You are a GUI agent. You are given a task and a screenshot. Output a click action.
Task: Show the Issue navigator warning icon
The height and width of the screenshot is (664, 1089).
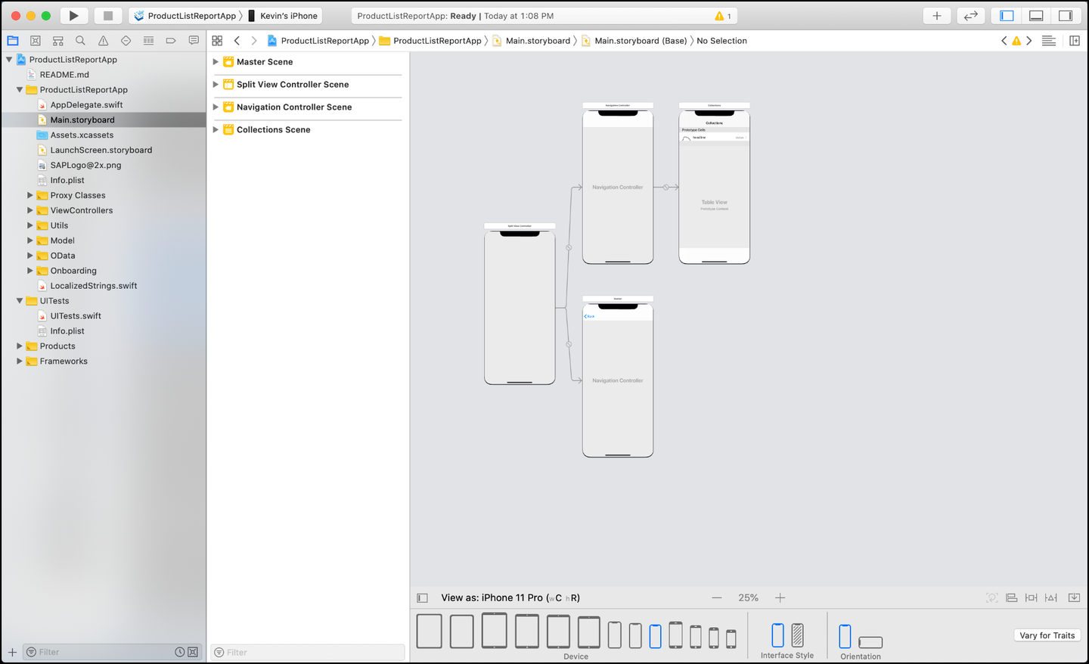tap(103, 41)
